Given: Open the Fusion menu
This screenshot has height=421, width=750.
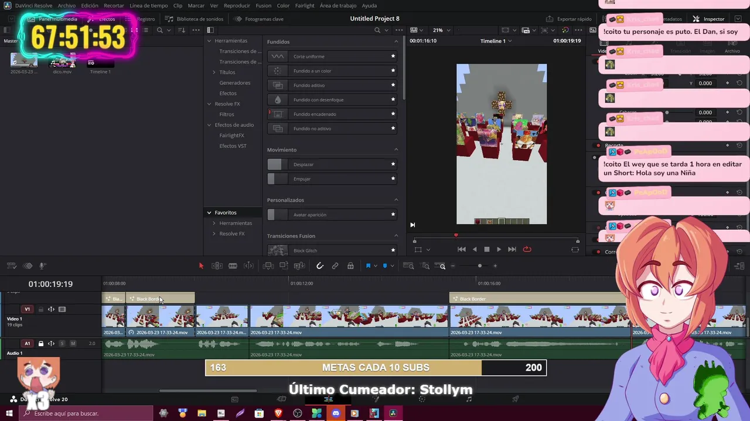Looking at the screenshot, I should tap(264, 5).
